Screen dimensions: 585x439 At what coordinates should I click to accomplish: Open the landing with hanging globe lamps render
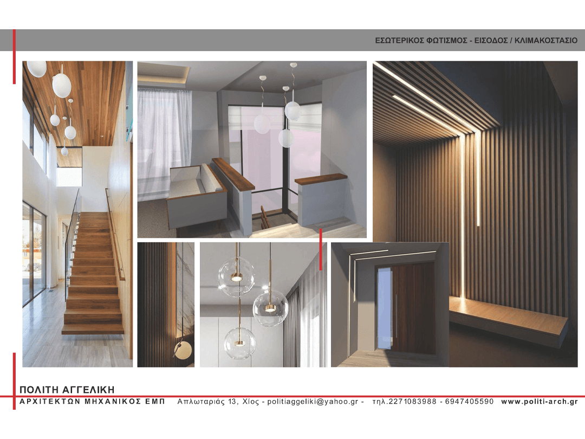(x=252, y=150)
